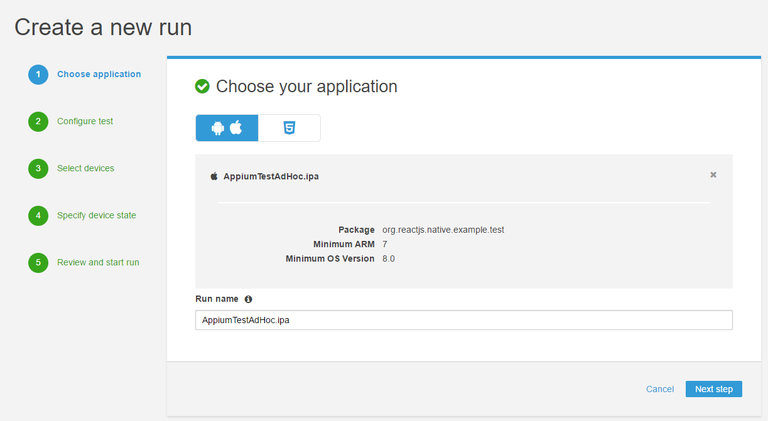Click the Apple icon next to AppiumTestAdHoc.ipa
Image resolution: width=768 pixels, height=421 pixels.
(x=214, y=176)
